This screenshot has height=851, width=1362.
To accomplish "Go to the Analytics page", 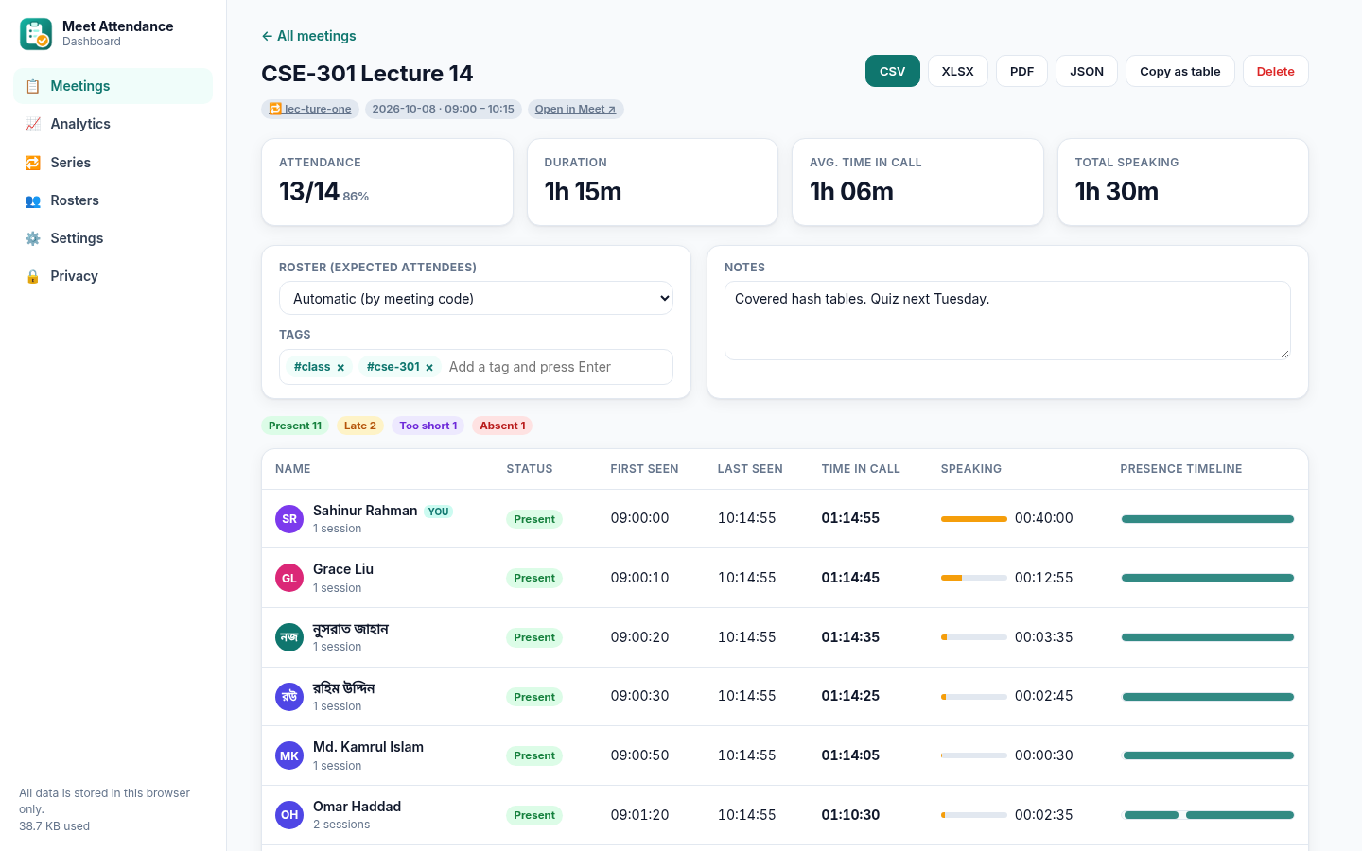I will pos(113,124).
